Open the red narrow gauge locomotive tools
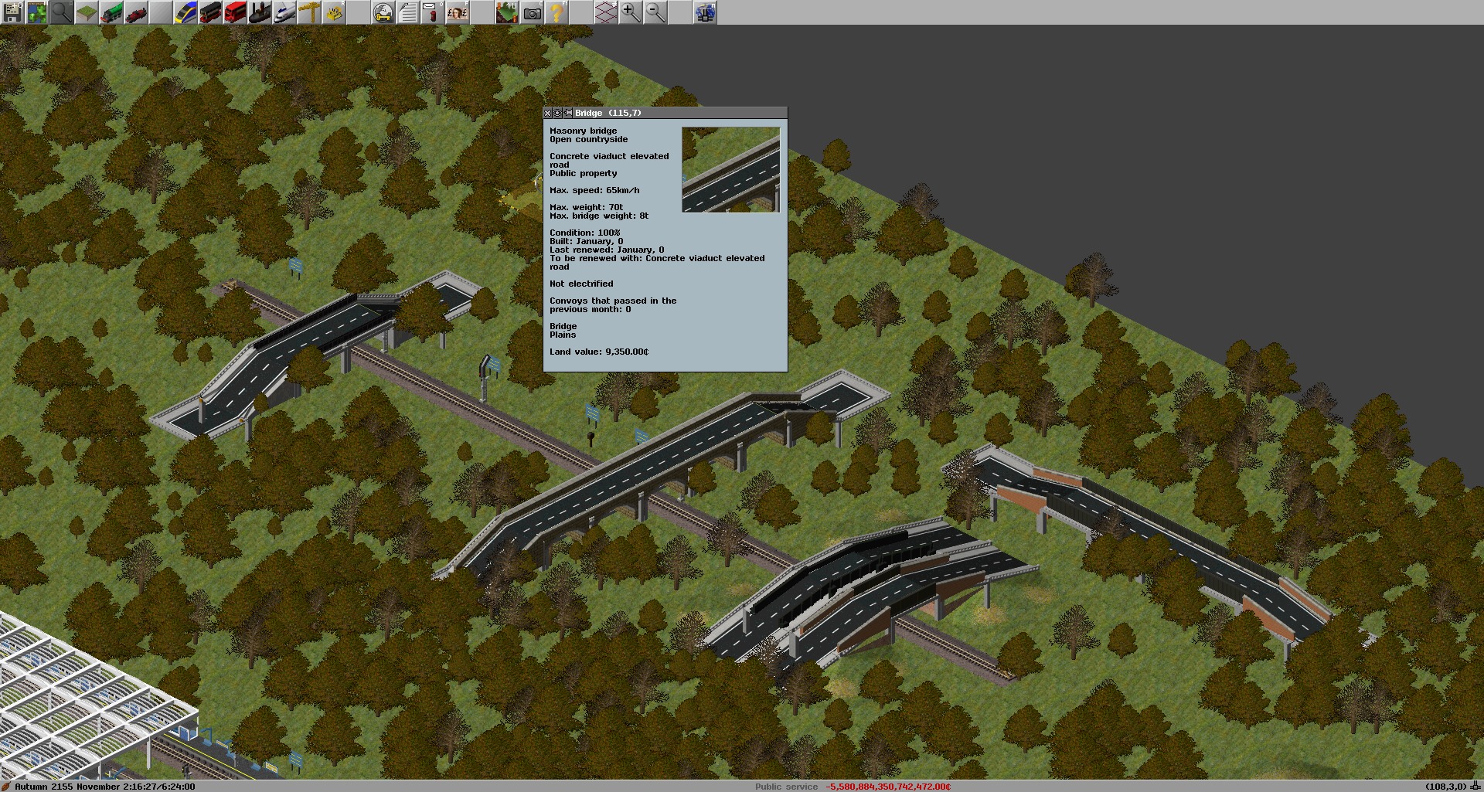Screen dimensions: 1484x792 click(136, 12)
